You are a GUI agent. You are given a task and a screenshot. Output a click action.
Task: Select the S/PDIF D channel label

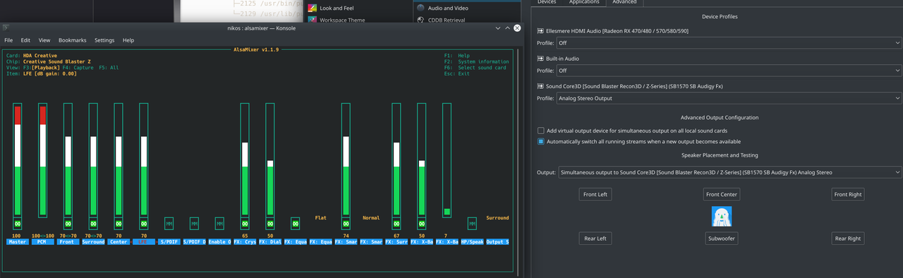[x=194, y=242]
